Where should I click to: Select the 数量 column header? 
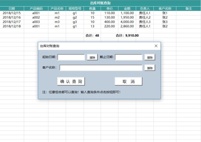pos(92,8)
